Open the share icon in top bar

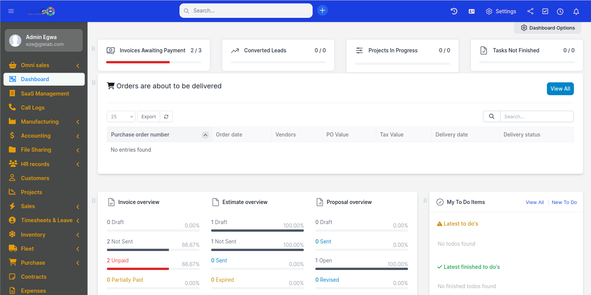[x=530, y=11]
